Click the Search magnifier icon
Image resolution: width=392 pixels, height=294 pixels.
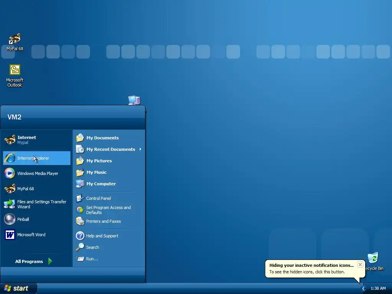[80, 247]
